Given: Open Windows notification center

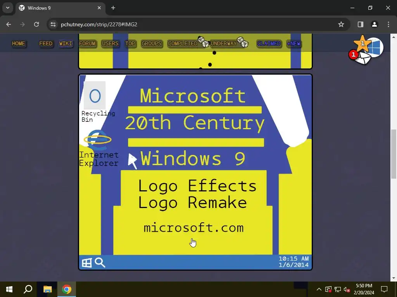Looking at the screenshot, I should [x=384, y=289].
